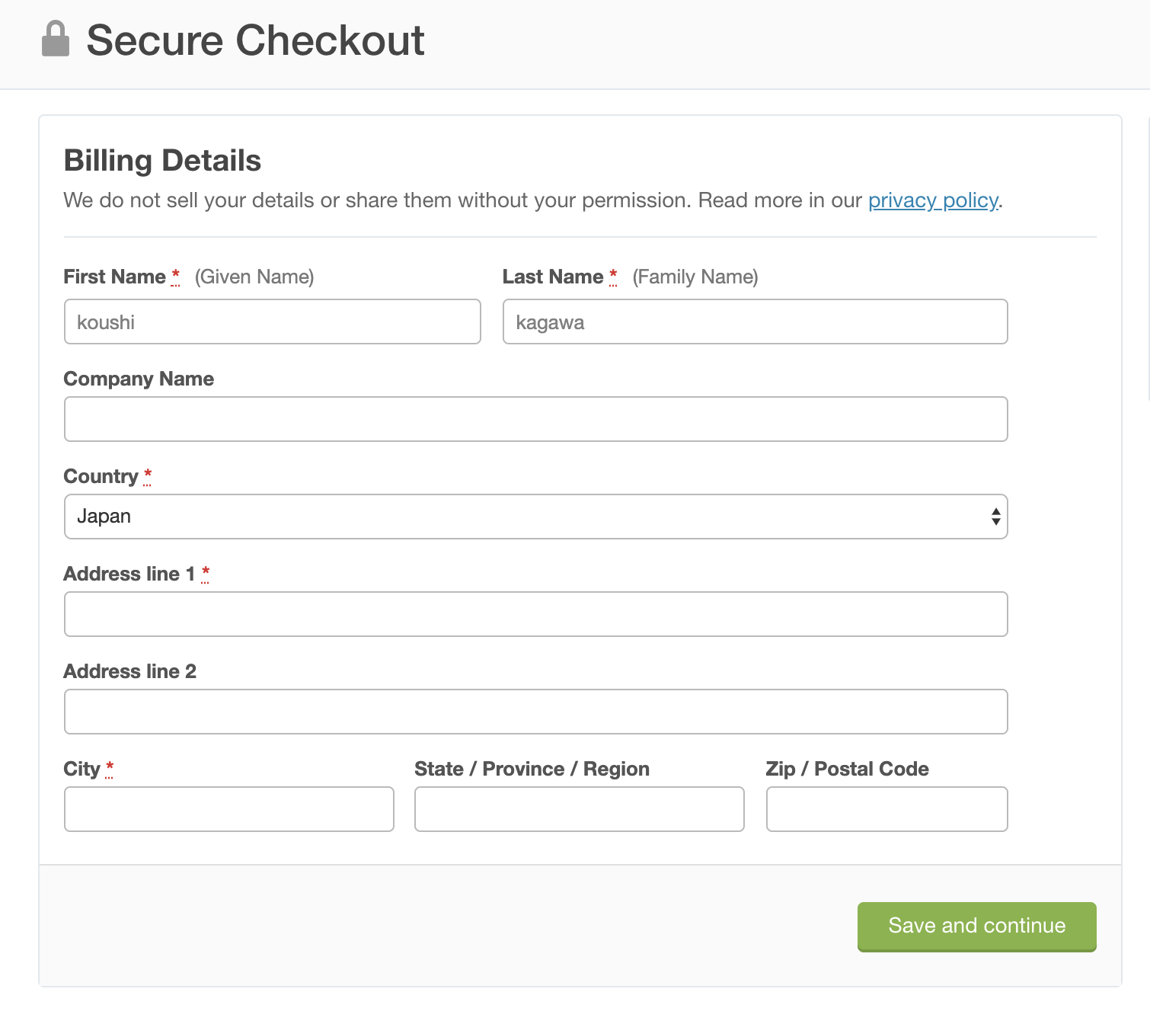Click the up-down arrows of Country select

995,517
